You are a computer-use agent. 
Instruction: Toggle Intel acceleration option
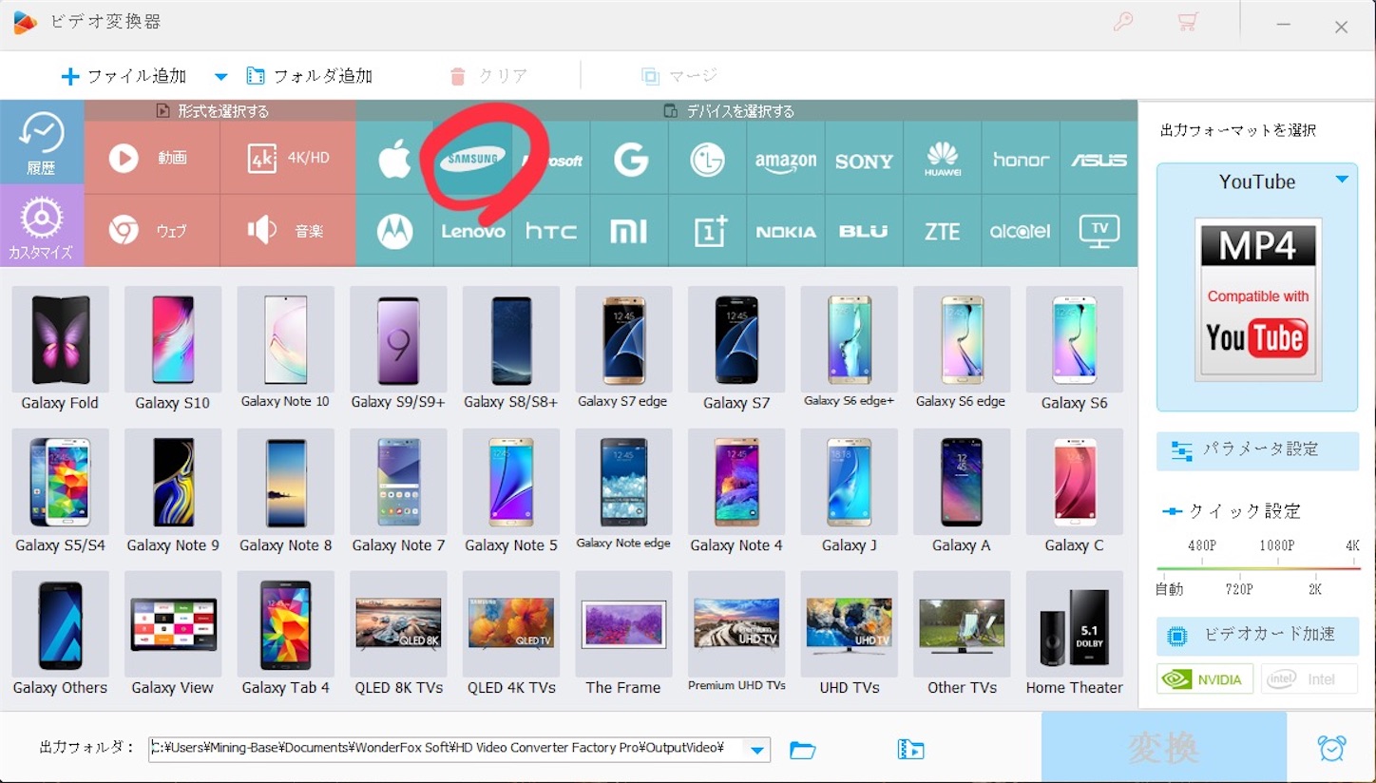pyautogui.click(x=1309, y=679)
